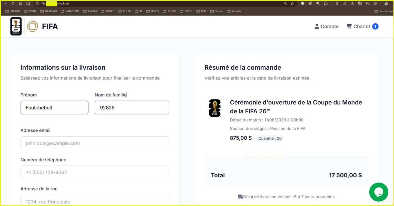
Task: Click the Adresse email input field
Action: [95, 143]
